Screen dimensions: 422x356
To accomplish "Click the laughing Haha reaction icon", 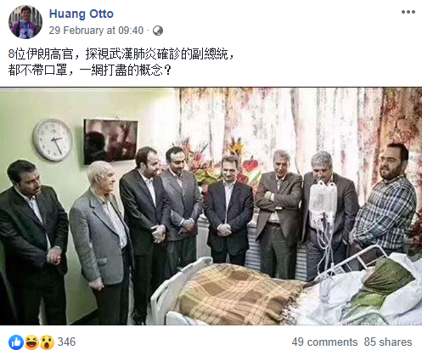I will coord(31,342).
